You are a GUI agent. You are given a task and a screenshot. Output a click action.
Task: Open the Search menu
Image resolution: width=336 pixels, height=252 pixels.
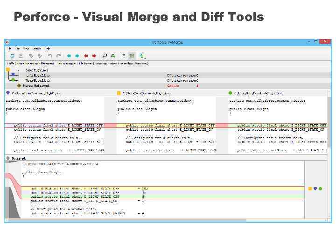(x=37, y=49)
